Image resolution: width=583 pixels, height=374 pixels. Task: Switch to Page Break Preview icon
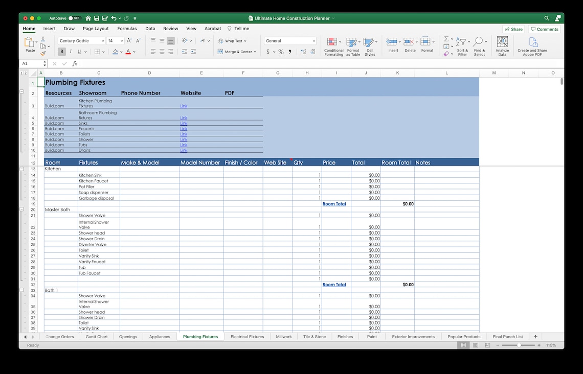pyautogui.click(x=487, y=345)
